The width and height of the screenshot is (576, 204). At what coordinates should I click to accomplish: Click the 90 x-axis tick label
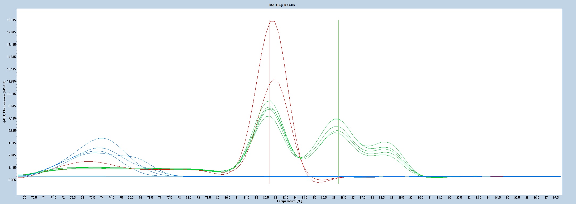click(x=411, y=198)
